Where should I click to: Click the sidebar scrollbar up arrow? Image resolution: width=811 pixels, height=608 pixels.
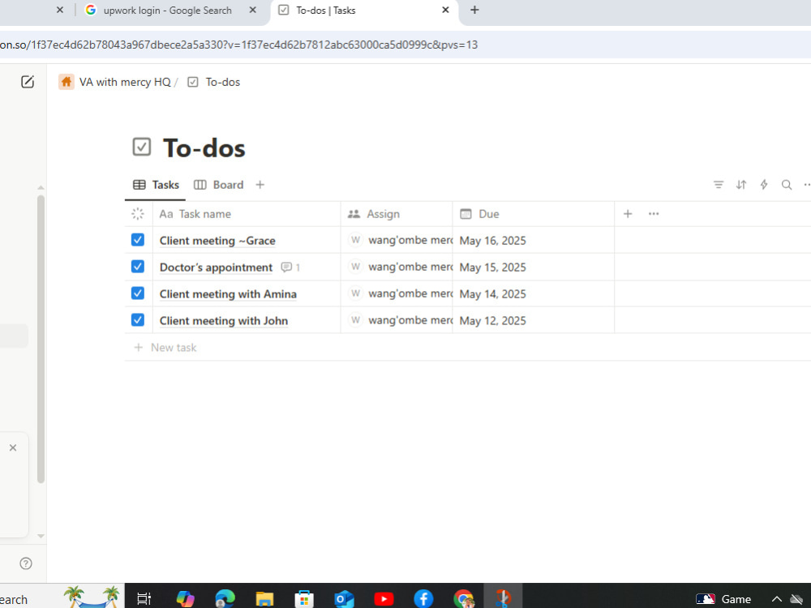point(41,188)
